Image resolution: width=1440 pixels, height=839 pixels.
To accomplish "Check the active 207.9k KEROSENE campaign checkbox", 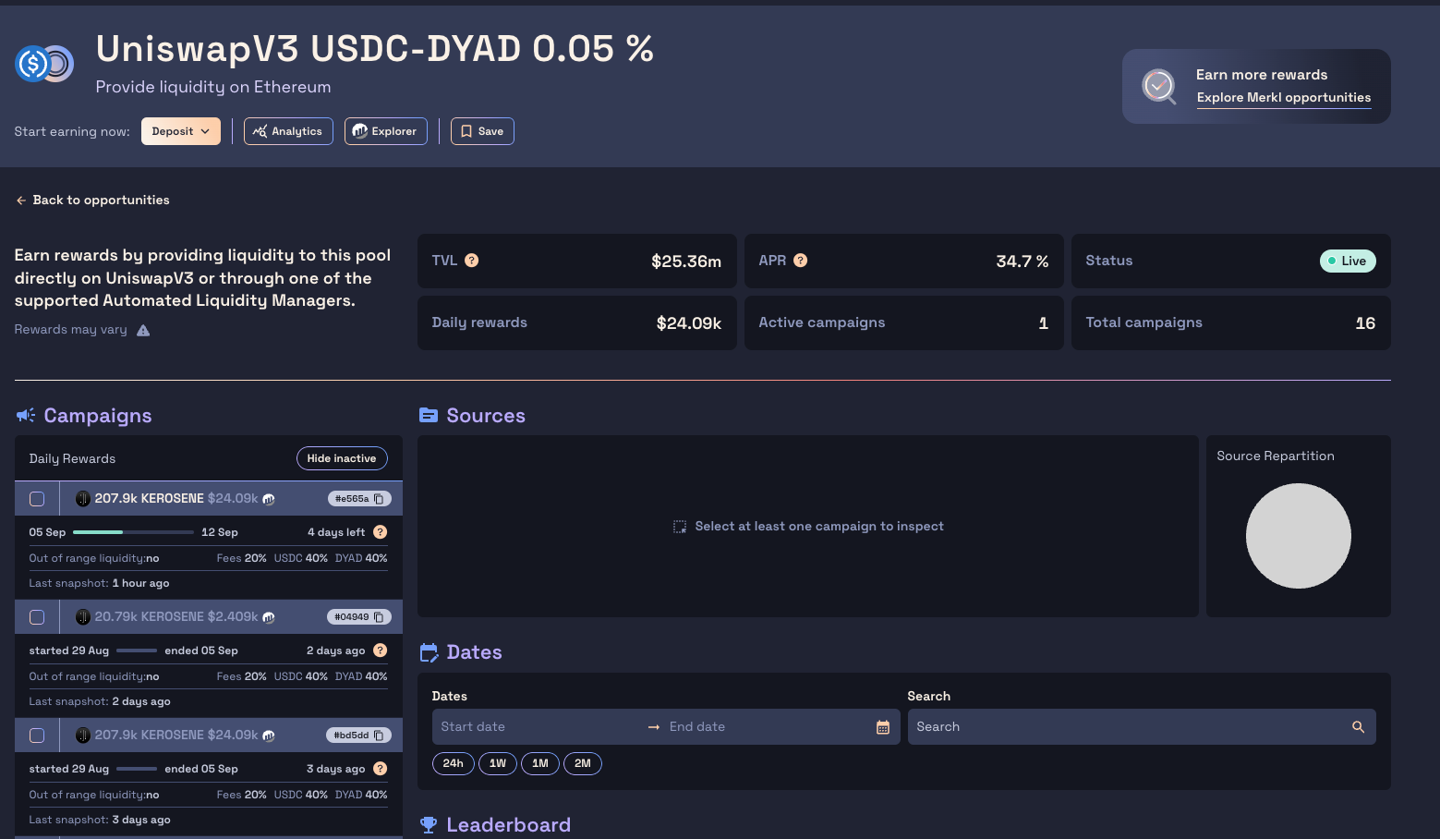I will [x=37, y=499].
